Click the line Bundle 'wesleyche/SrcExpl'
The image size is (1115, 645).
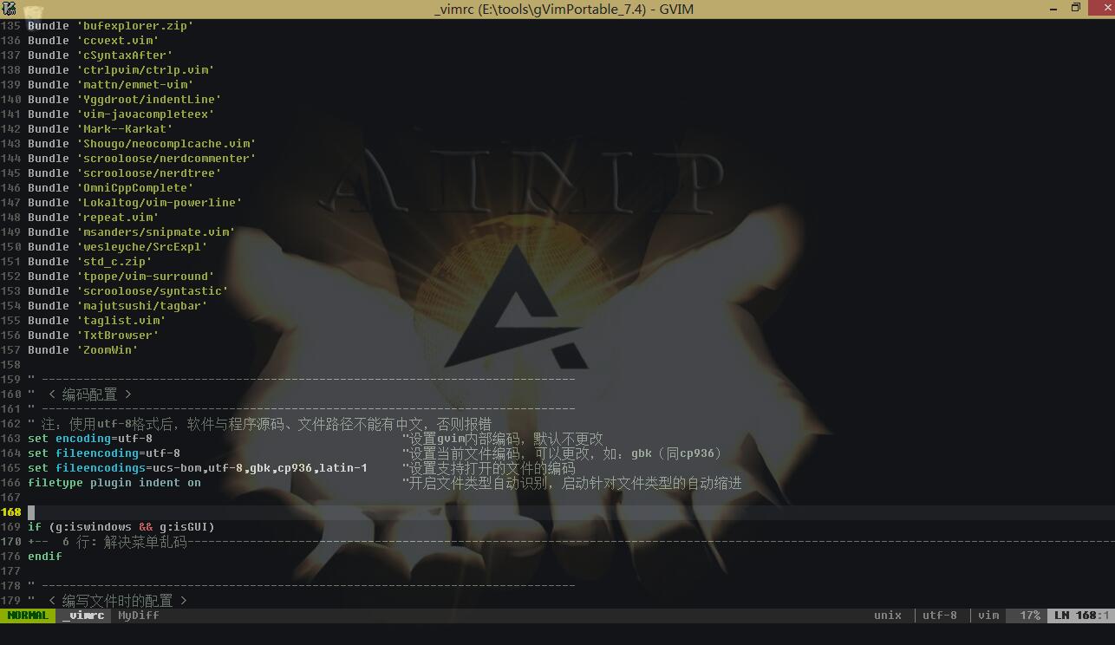pos(118,247)
